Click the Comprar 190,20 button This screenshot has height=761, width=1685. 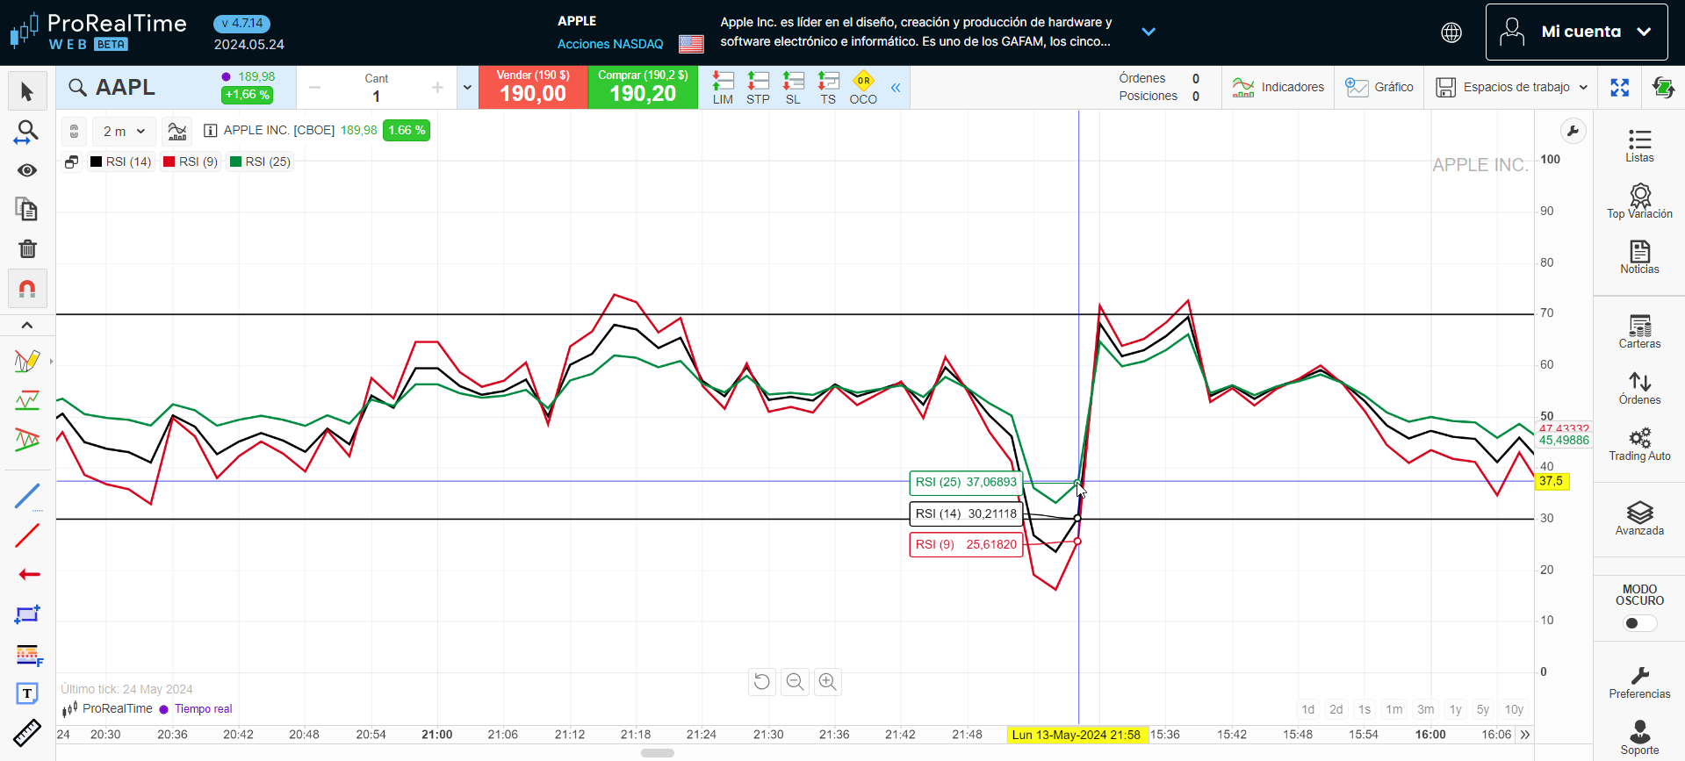point(643,88)
